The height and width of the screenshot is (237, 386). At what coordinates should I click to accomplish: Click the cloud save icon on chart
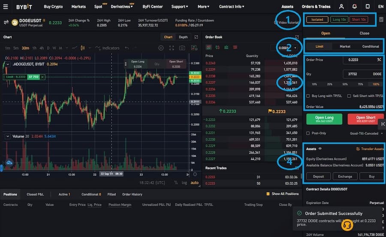(9, 163)
